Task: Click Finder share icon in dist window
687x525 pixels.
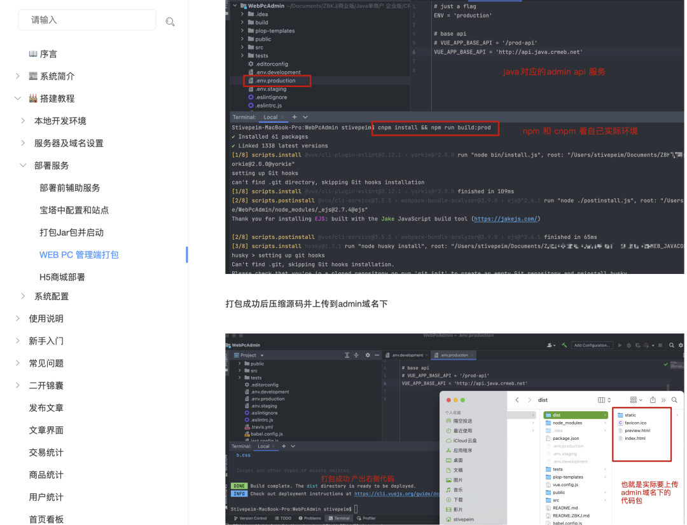Action: click(653, 400)
